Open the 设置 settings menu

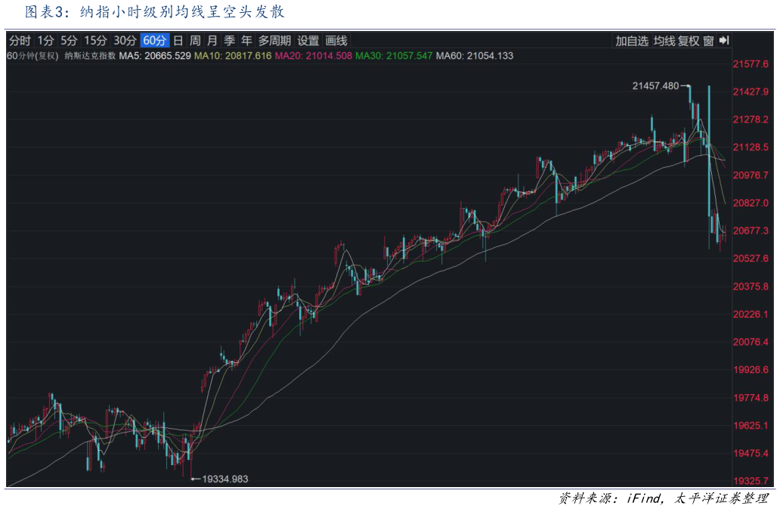click(308, 41)
